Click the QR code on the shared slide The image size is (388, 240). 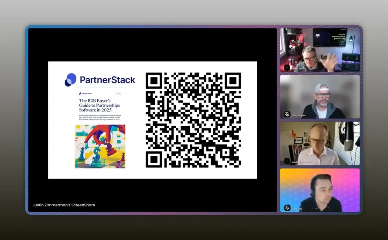point(193,120)
